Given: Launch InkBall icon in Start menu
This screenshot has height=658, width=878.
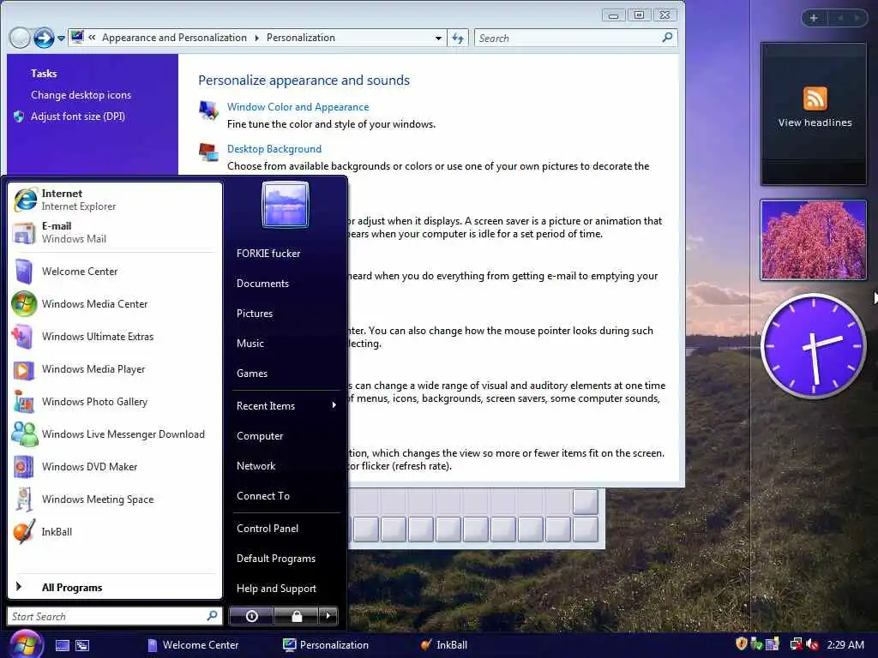Looking at the screenshot, I should [x=23, y=531].
